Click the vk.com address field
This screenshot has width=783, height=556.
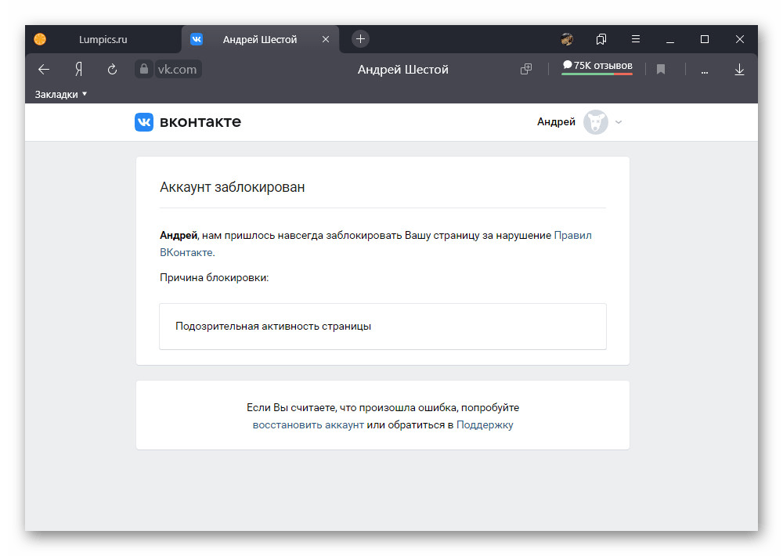click(177, 70)
